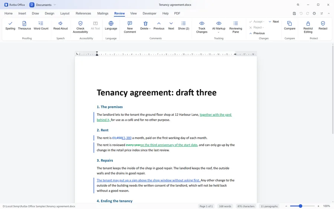This screenshot has width=334, height=209.
Task: Open the References tab
Action: point(83,13)
